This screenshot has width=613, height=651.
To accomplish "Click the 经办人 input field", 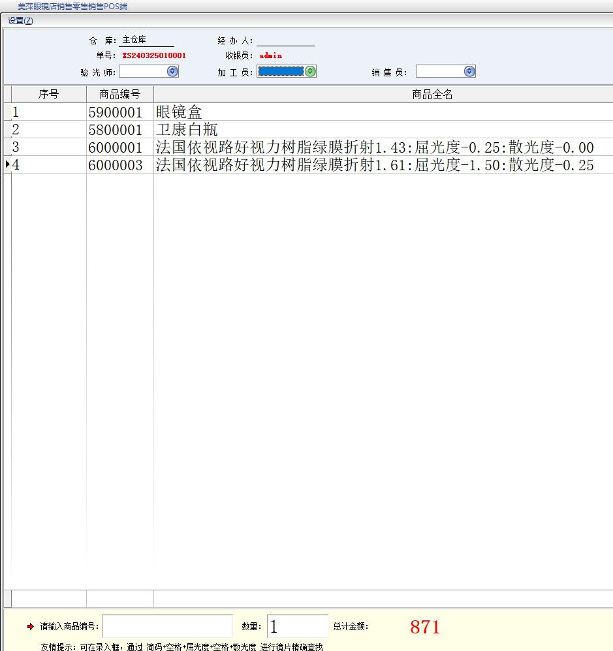I will click(285, 40).
